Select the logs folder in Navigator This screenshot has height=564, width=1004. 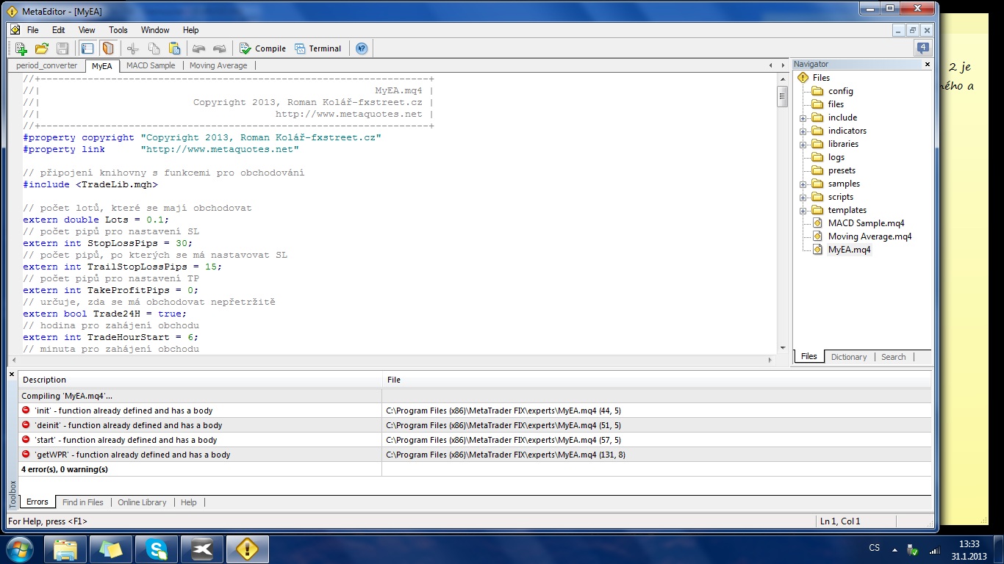(x=836, y=157)
